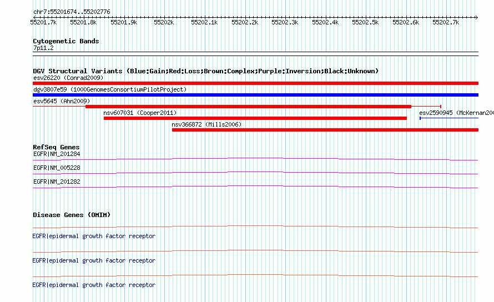Click the 7p11.2 band label
The image size is (494, 302).
coord(43,48)
